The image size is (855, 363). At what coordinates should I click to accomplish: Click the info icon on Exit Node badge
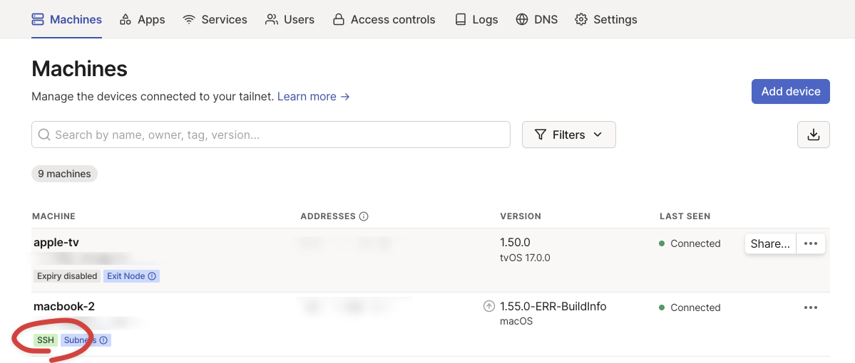coord(152,276)
